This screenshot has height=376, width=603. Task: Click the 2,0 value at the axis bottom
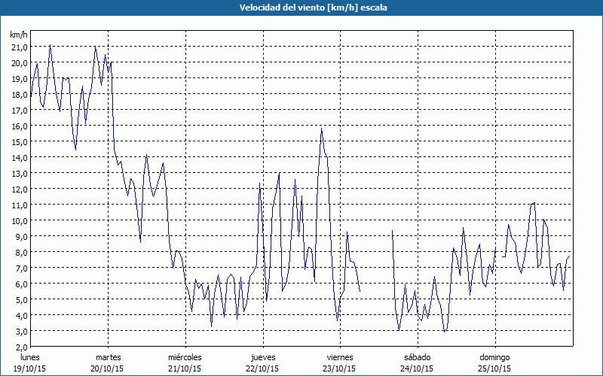pyautogui.click(x=19, y=347)
